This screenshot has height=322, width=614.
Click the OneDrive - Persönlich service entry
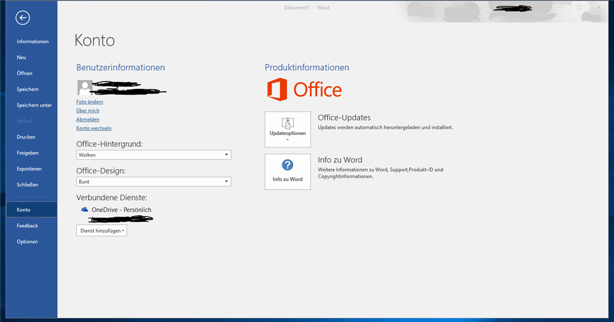(x=116, y=210)
